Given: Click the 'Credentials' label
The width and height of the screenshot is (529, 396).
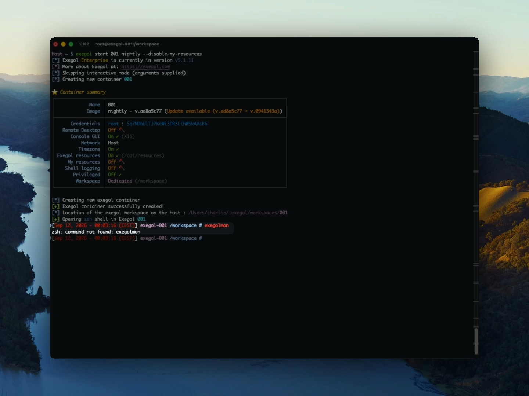Looking at the screenshot, I should tap(85, 124).
